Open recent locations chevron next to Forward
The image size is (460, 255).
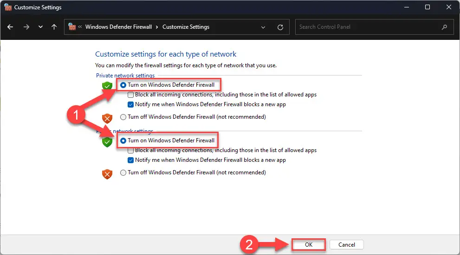coord(40,27)
